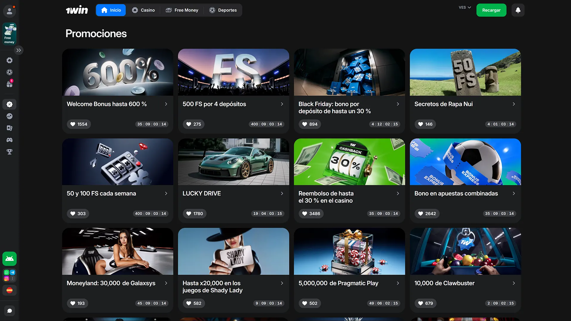Switch to the Deportes tab
The width and height of the screenshot is (571, 321).
click(x=223, y=10)
